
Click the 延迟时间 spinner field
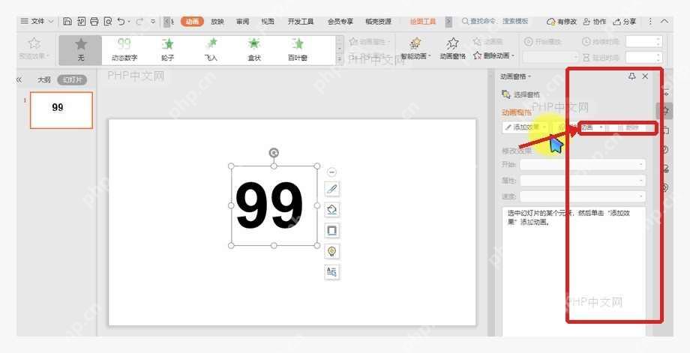(643, 57)
